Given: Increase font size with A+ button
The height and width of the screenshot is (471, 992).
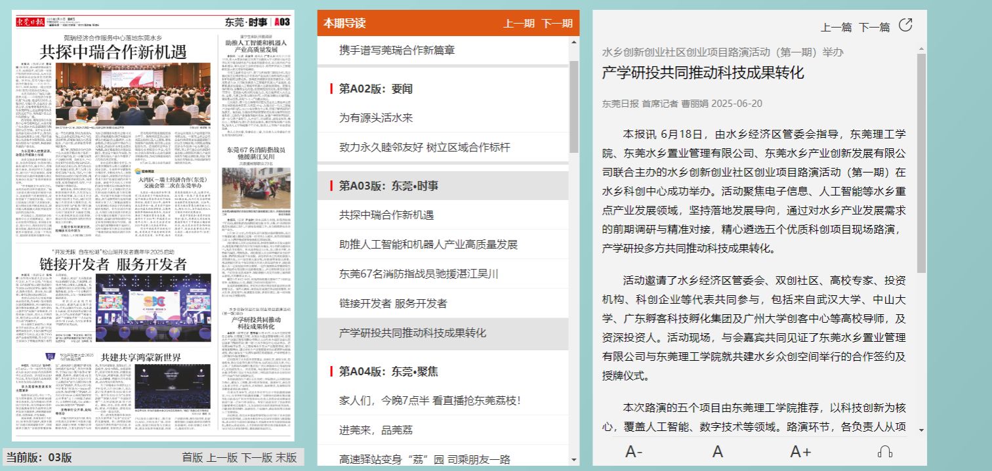Looking at the screenshot, I should click(800, 452).
